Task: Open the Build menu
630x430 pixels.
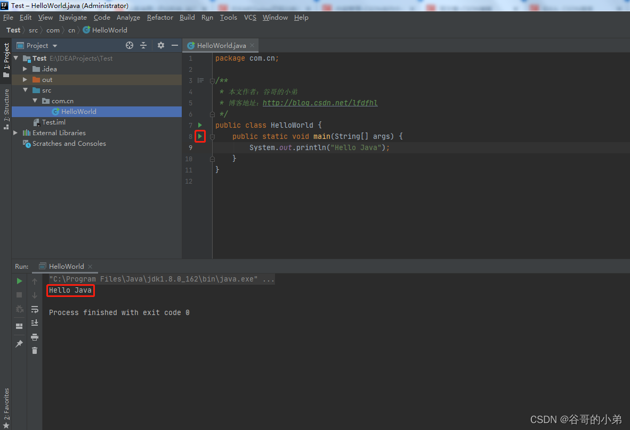Action: (x=187, y=17)
